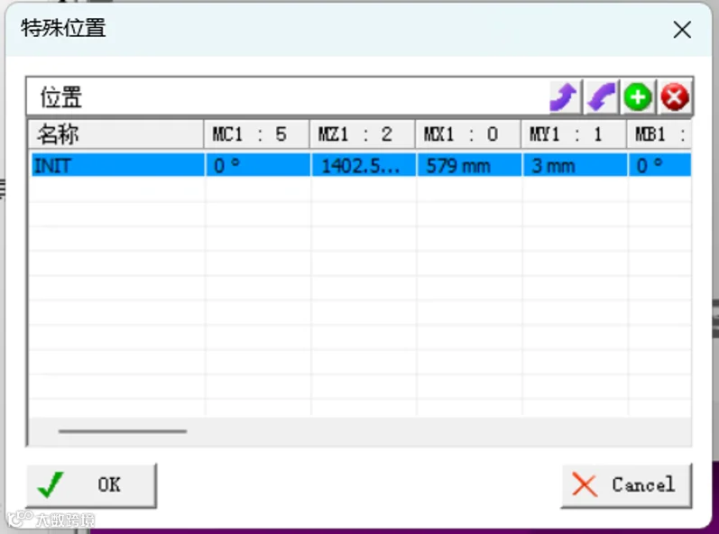719x534 pixels.
Task: Click the MX1 : 0 column header
Action: pyautogui.click(x=468, y=134)
